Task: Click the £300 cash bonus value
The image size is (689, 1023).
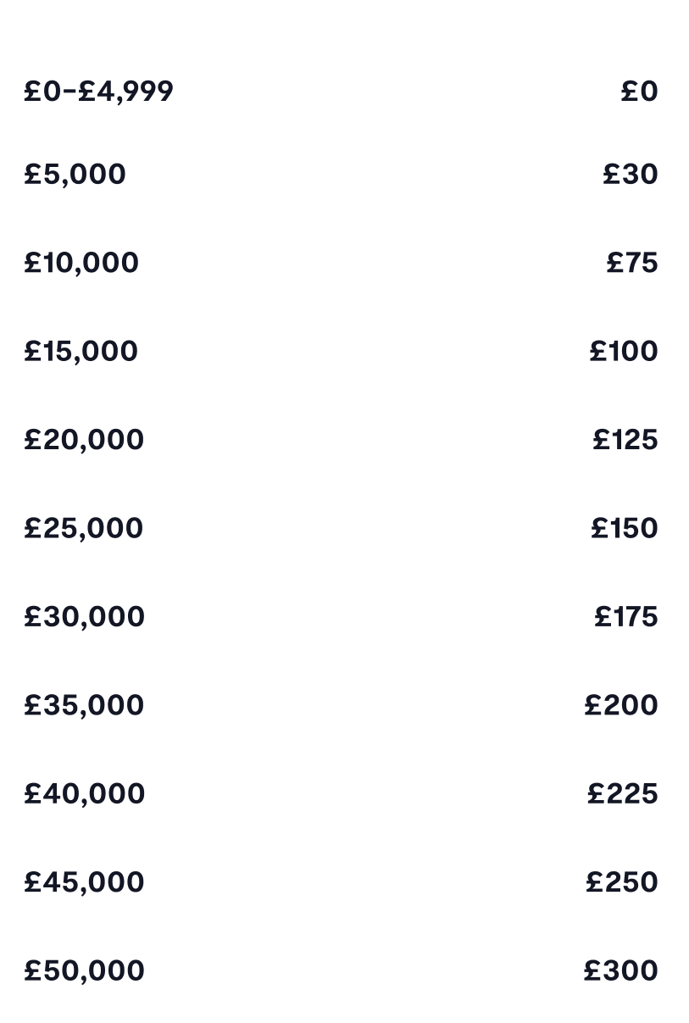Action: click(x=621, y=971)
